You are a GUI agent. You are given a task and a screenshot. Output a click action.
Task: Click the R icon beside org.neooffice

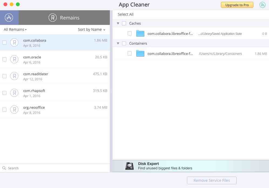(14, 110)
